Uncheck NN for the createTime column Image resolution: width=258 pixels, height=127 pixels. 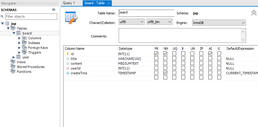[x=165, y=72]
